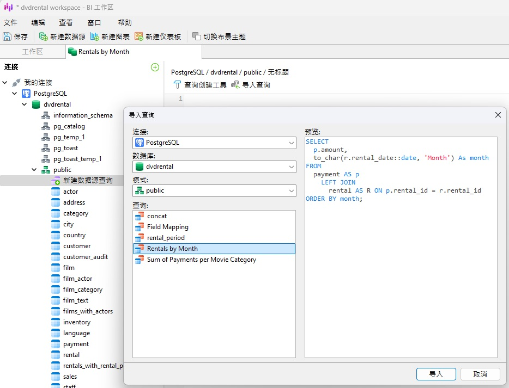
Task: Select the pg_temp_1 schema
Action: [69, 138]
